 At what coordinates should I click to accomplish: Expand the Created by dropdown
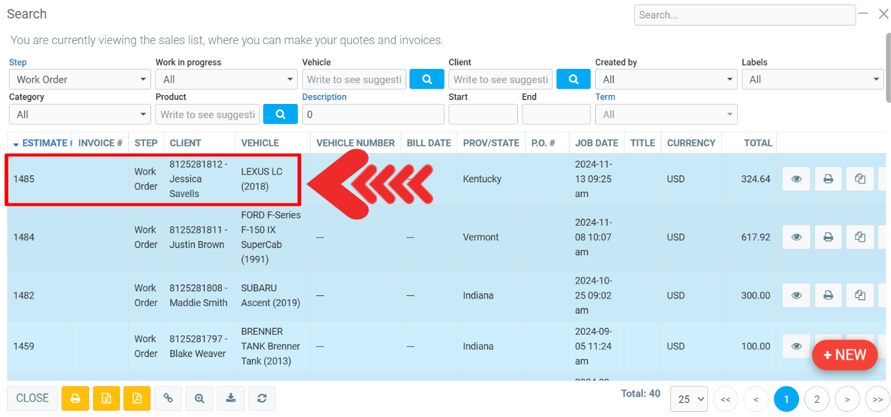coord(666,80)
